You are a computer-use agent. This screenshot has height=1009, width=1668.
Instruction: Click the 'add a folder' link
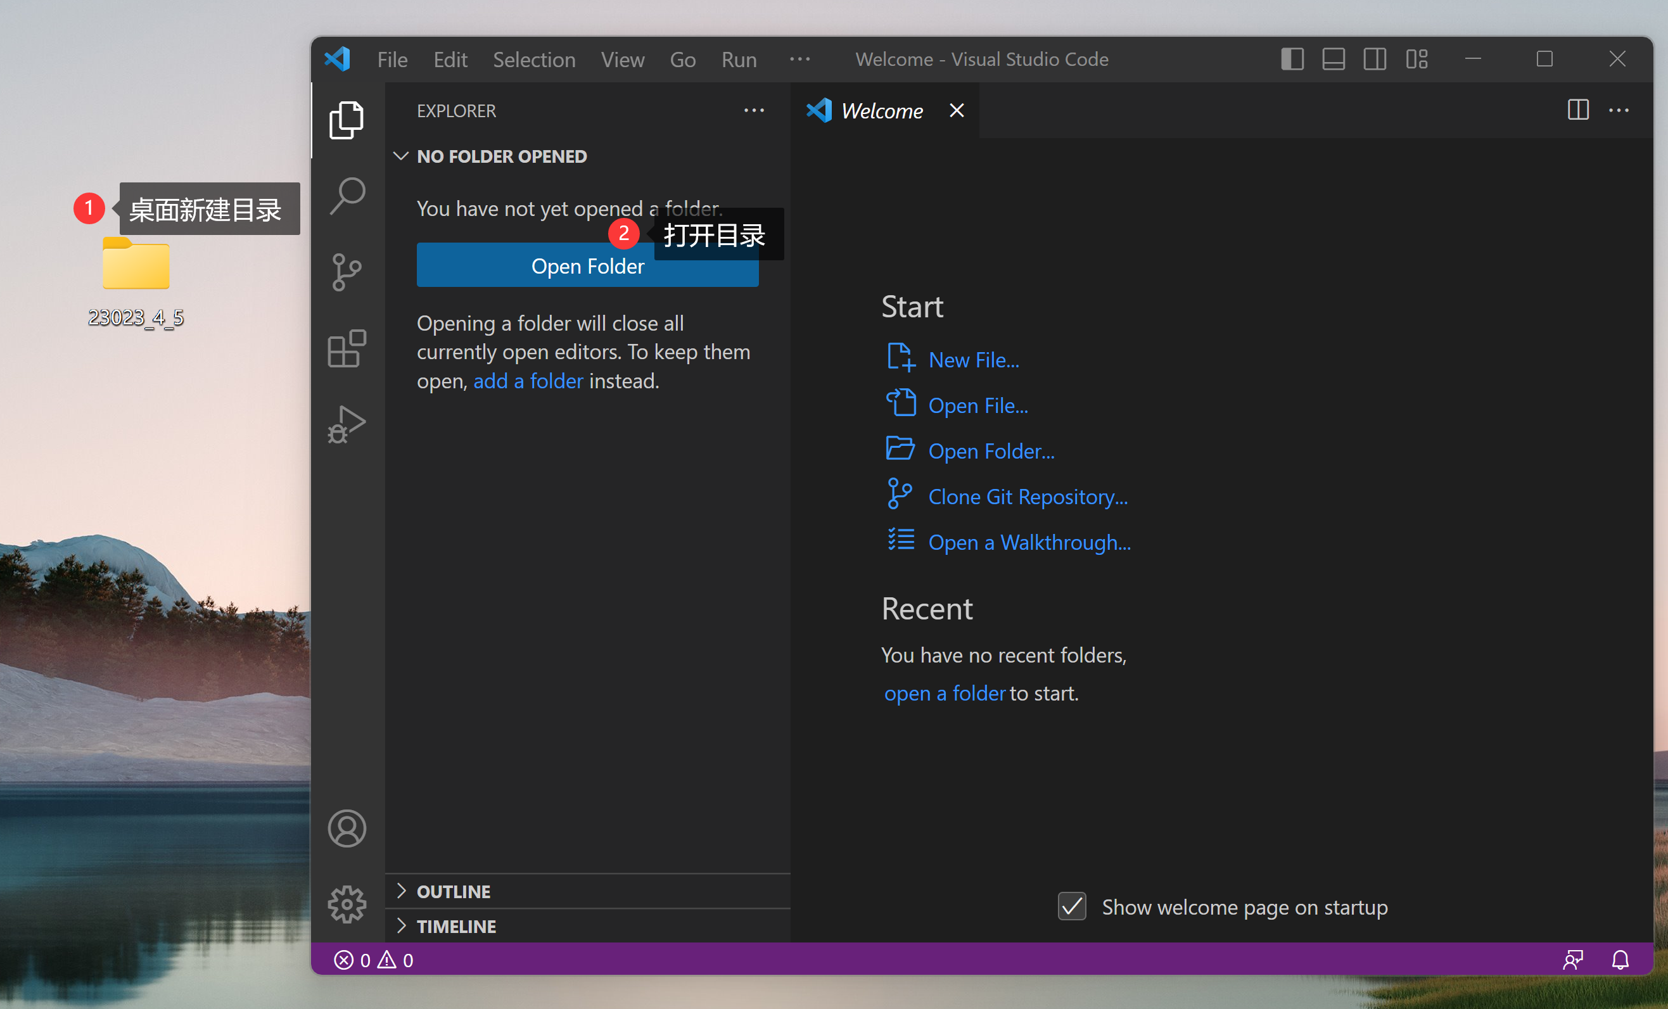(528, 381)
